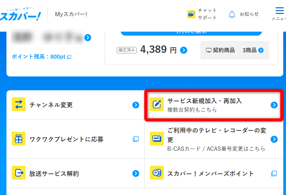Click the お知らせ bell icon

coord(232,14)
